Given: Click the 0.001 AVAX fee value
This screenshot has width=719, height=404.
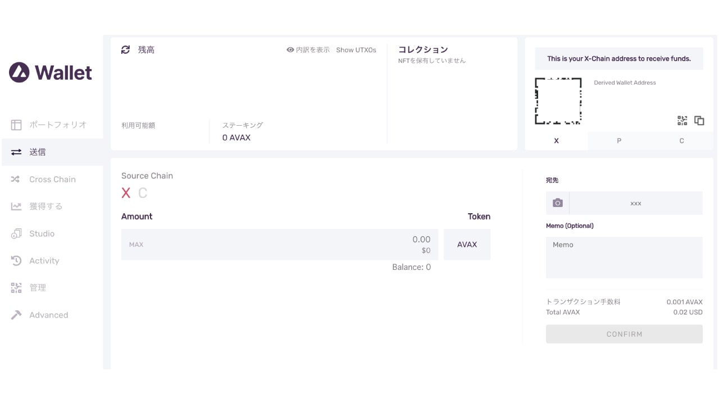Looking at the screenshot, I should click(x=684, y=302).
